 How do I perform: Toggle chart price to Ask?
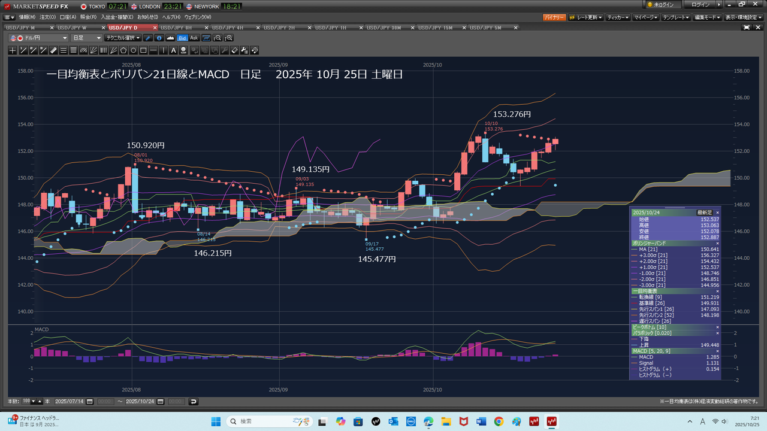click(194, 38)
